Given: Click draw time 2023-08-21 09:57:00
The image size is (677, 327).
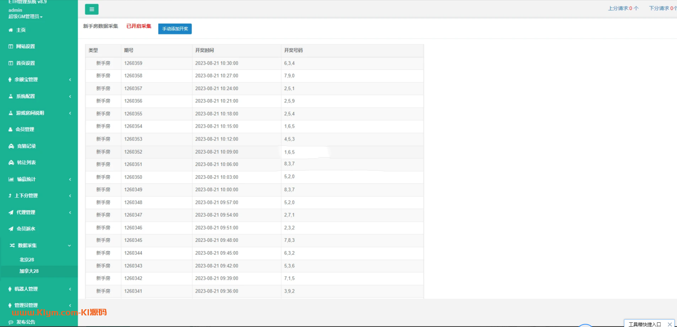Looking at the screenshot, I should pos(217,202).
